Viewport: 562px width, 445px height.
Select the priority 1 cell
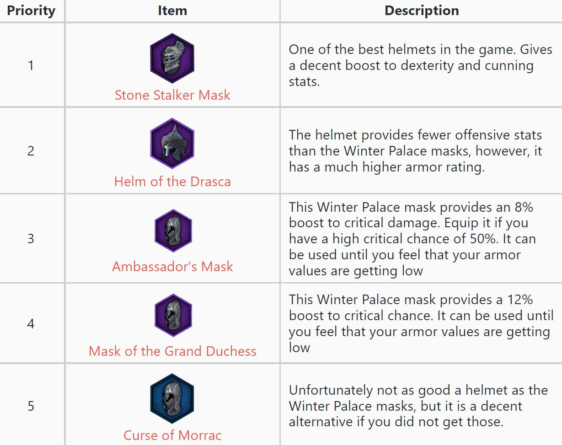(x=31, y=65)
